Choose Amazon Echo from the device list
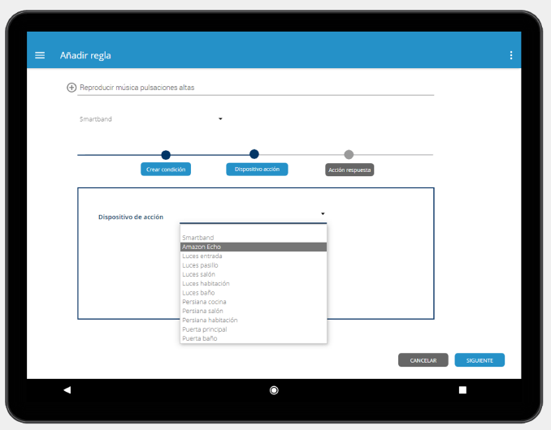 click(254, 247)
